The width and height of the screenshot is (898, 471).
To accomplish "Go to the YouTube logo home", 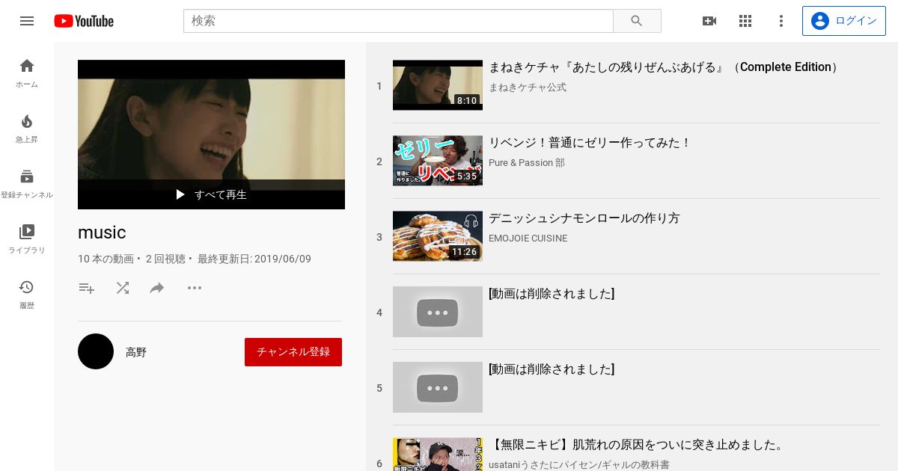I will pyautogui.click(x=84, y=21).
